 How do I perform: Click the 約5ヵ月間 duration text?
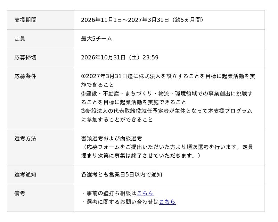(x=188, y=20)
